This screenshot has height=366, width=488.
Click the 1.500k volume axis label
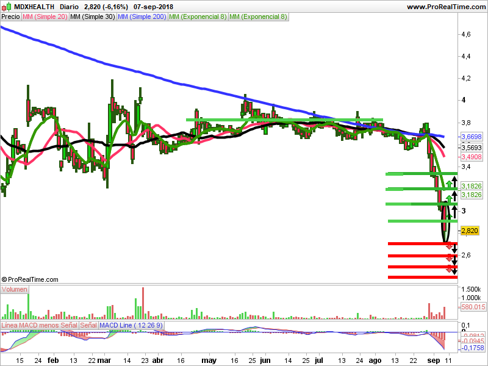click(x=471, y=289)
